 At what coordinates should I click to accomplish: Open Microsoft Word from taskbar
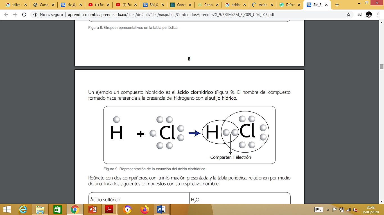[x=161, y=209]
